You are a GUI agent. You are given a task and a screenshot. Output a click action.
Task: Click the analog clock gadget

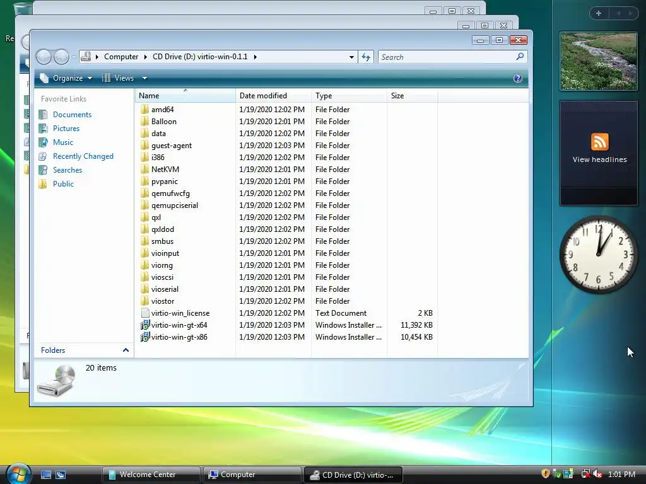coord(598,255)
